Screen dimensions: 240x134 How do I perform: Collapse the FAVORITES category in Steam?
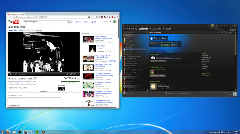coord(124,35)
